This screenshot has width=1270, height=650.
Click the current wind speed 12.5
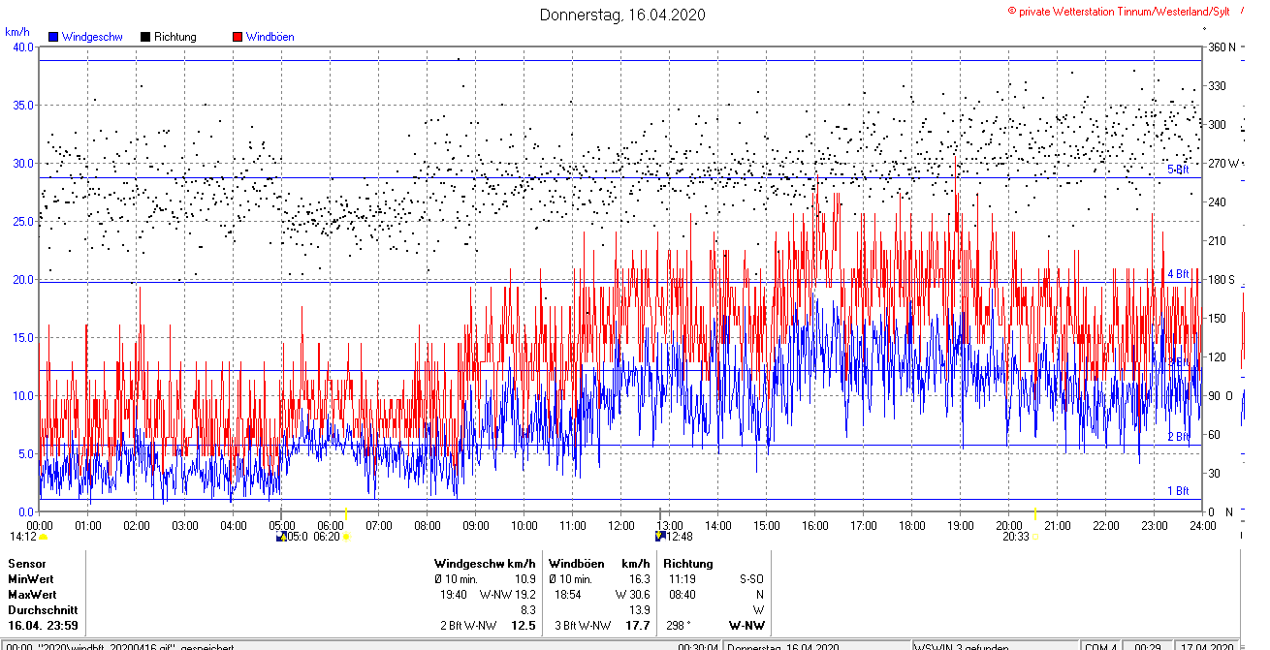(x=524, y=626)
